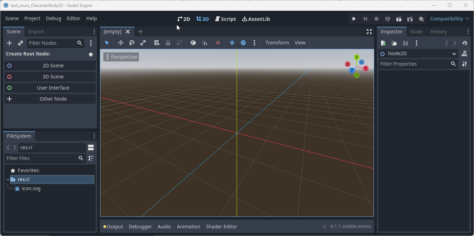Switch to the 2D workspace
Image resolution: width=474 pixels, height=236 pixels.
click(183, 19)
